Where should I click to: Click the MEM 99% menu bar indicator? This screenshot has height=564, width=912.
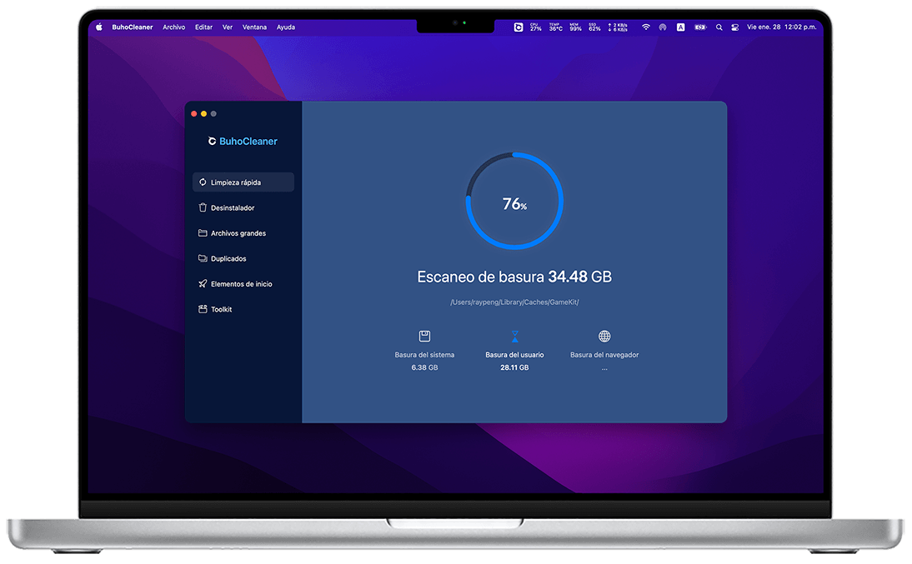575,27
